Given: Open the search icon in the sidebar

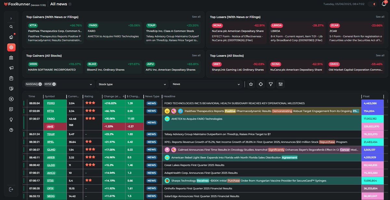Looking at the screenshot, I should coord(11,27).
